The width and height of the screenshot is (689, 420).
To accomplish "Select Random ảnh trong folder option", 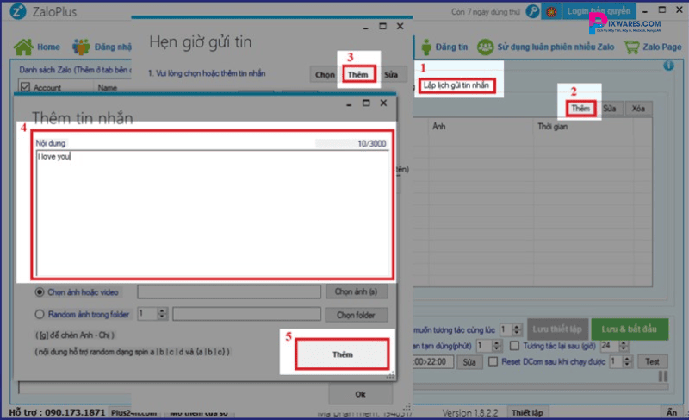I will point(39,314).
